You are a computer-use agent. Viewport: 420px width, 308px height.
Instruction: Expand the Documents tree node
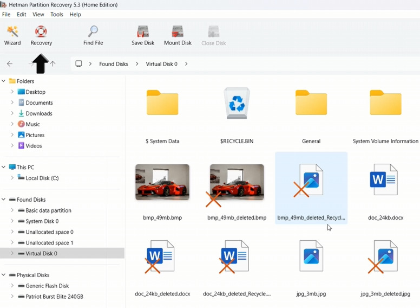(x=12, y=102)
